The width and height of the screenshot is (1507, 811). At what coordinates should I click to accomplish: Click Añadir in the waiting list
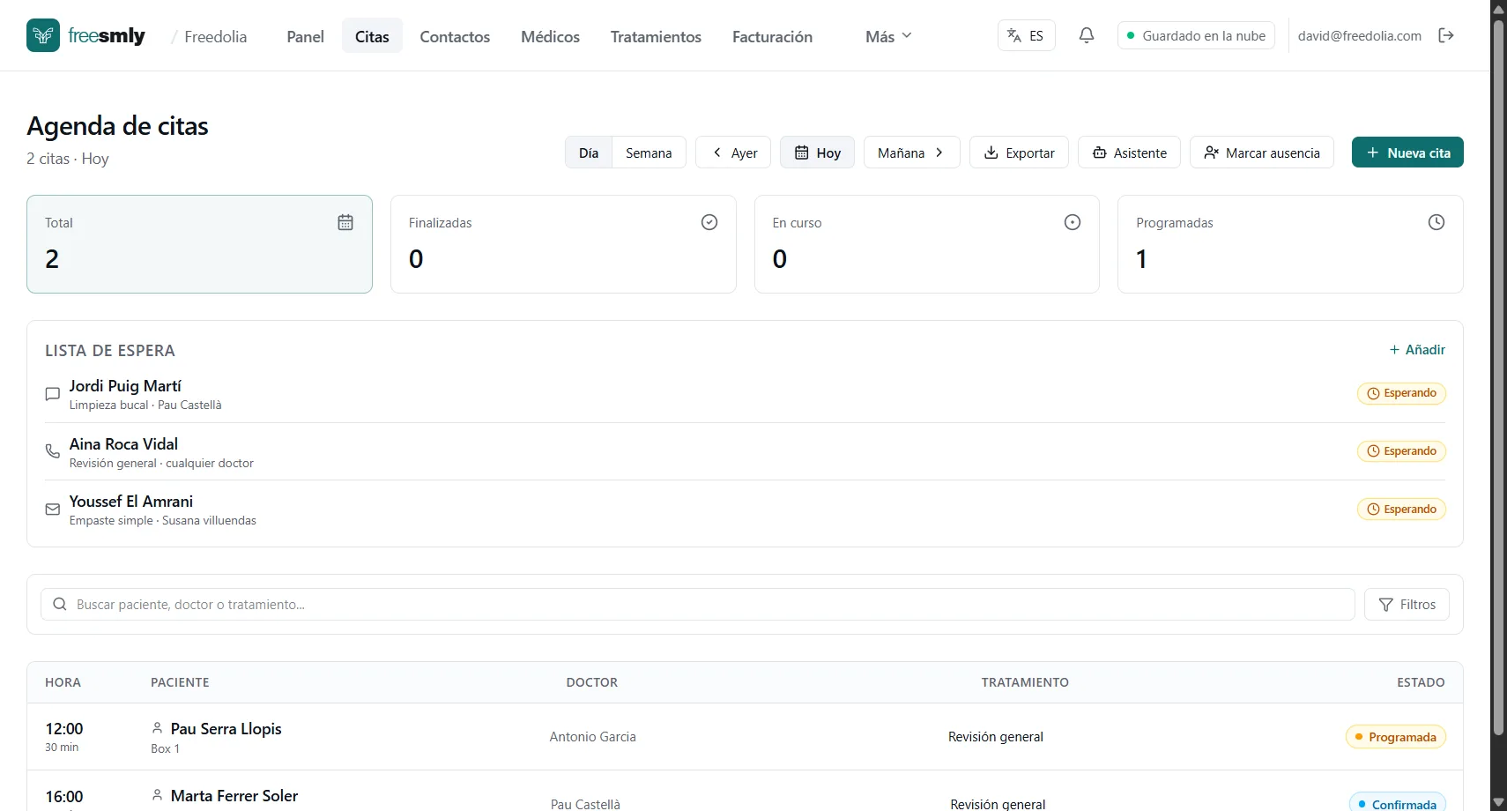1417,350
